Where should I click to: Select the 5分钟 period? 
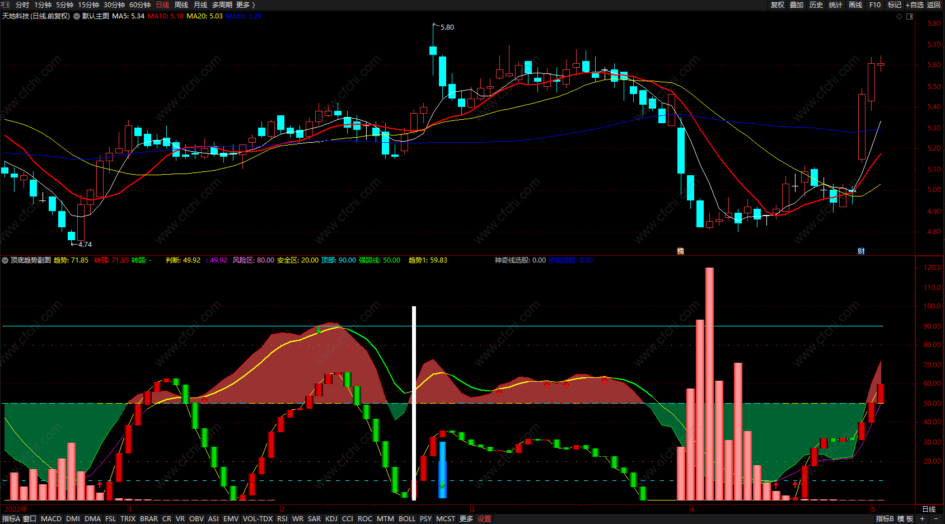click(x=65, y=4)
